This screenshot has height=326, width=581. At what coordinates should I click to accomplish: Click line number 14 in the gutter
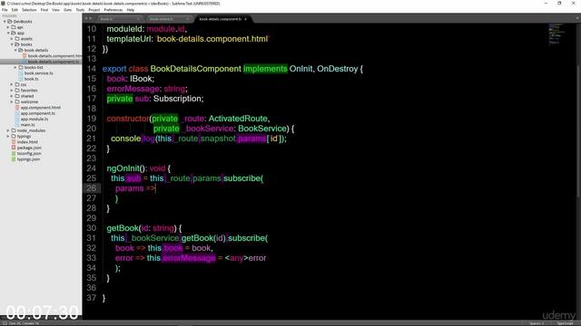coord(91,69)
